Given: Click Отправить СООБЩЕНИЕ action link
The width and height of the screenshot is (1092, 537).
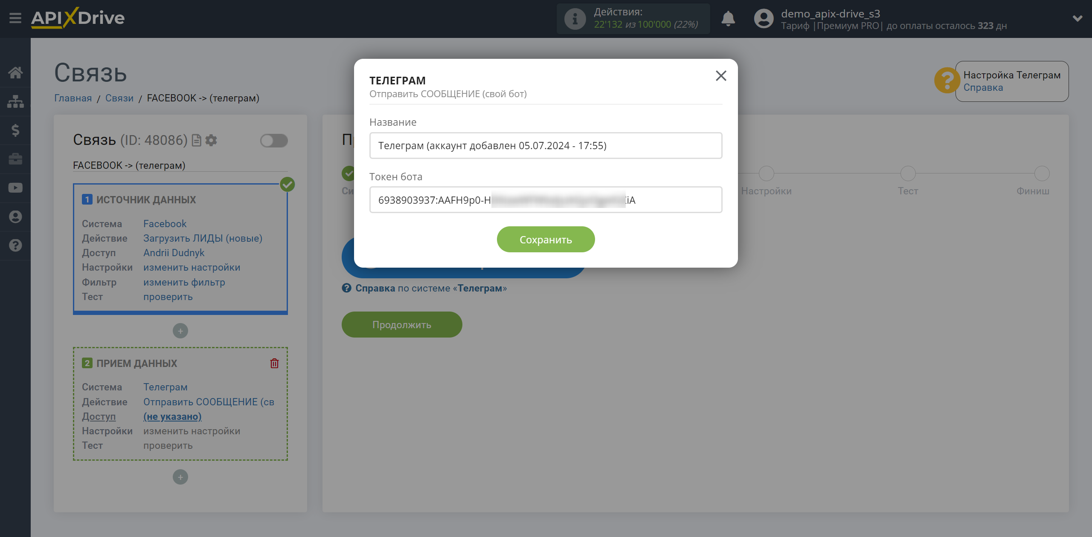Looking at the screenshot, I should 209,402.
